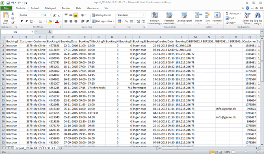Click Søg og vælg binoculars icon
The height and width of the screenshot is (154, 264).
tap(258, 15)
